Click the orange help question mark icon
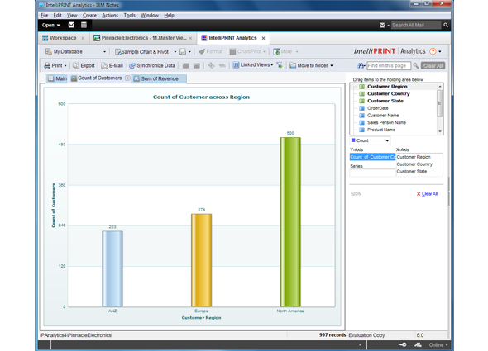Viewport: 488px width, 351px height. (433, 51)
